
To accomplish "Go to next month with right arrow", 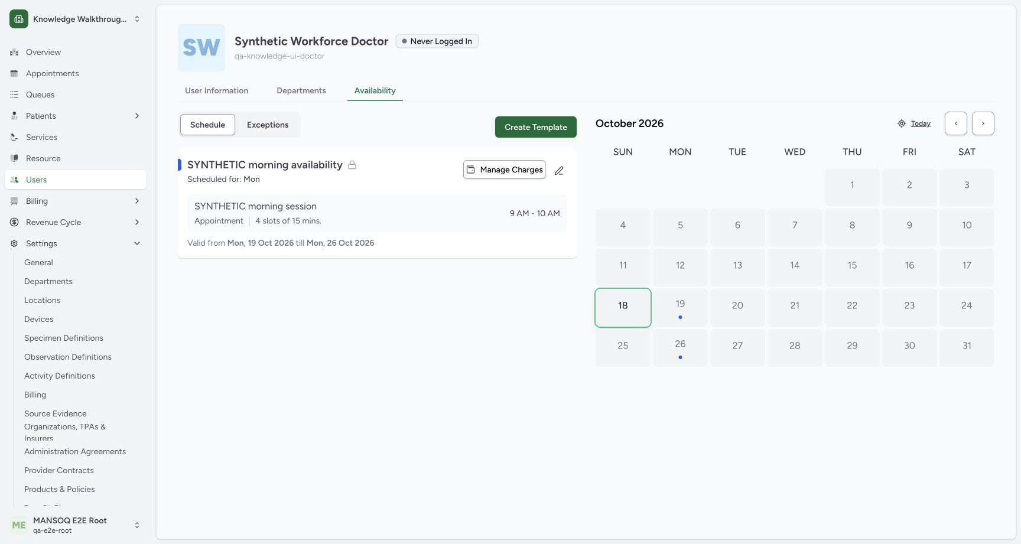I will point(983,123).
